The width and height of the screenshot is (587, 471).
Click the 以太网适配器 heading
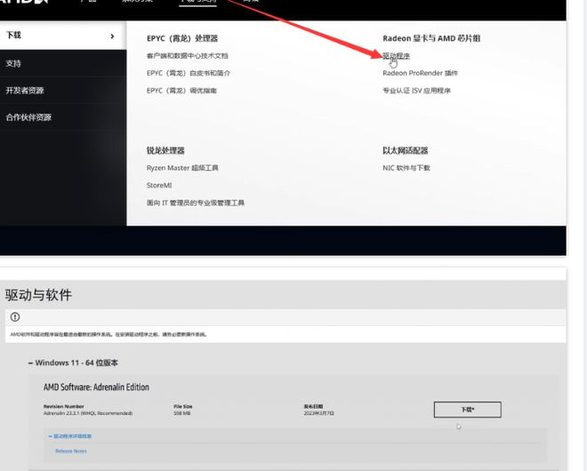405,150
